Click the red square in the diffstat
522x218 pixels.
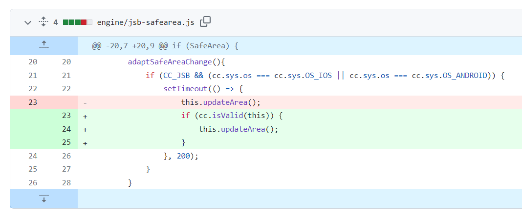pos(84,22)
